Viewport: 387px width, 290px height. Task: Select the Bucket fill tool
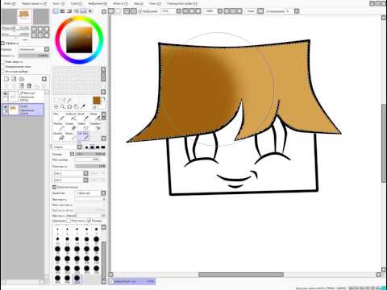pyautogui.click(x=59, y=136)
